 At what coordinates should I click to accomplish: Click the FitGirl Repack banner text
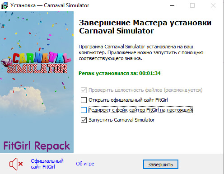pos(37,146)
